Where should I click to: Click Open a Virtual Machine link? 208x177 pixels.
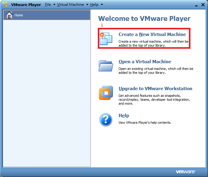click(145, 62)
